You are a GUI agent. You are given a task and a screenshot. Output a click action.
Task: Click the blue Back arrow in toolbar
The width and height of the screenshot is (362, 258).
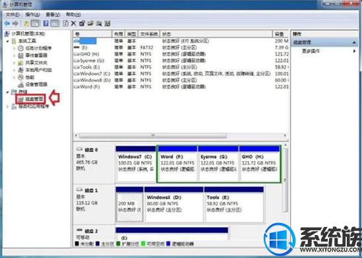click(7, 23)
